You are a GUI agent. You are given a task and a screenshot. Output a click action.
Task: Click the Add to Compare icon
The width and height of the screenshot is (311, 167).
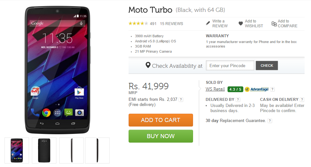pyautogui.click(x=274, y=23)
